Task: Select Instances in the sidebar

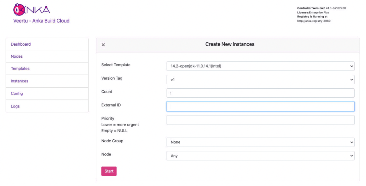Action: click(19, 81)
